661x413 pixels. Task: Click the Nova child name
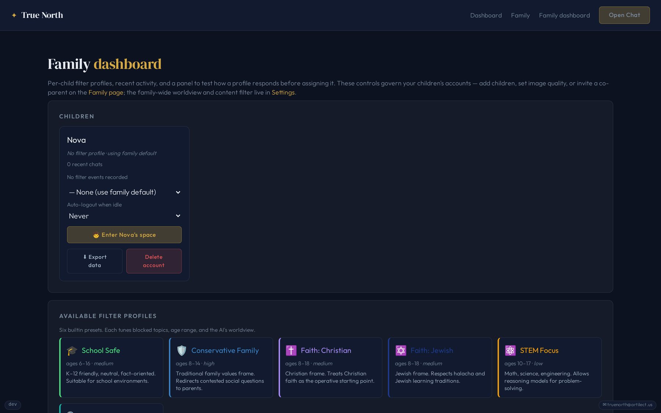[x=76, y=140]
